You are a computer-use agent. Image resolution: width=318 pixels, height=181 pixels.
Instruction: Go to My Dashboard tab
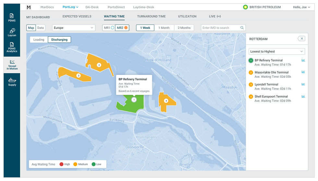pyautogui.click(x=38, y=17)
